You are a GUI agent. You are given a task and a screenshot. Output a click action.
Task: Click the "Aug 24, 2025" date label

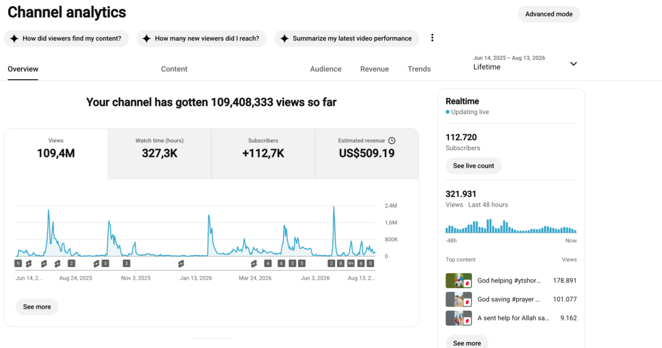(x=76, y=278)
